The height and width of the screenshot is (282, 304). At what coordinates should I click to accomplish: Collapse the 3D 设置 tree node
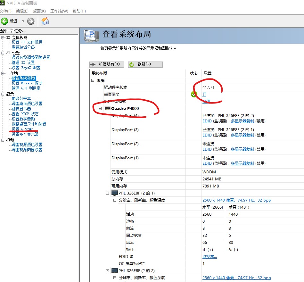[3, 53]
